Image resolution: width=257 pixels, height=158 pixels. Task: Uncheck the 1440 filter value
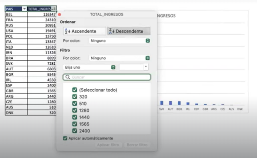[x=74, y=117]
